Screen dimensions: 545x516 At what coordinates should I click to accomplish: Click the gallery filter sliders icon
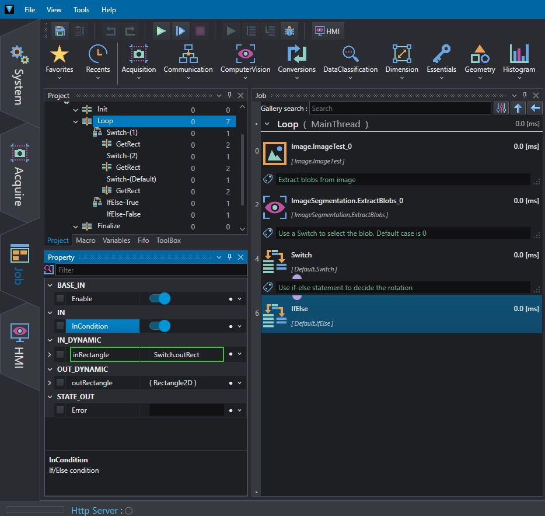501,108
